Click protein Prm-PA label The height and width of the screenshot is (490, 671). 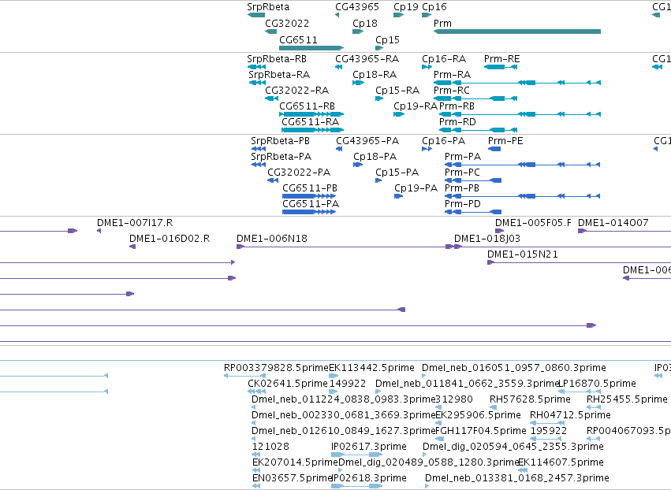click(463, 157)
